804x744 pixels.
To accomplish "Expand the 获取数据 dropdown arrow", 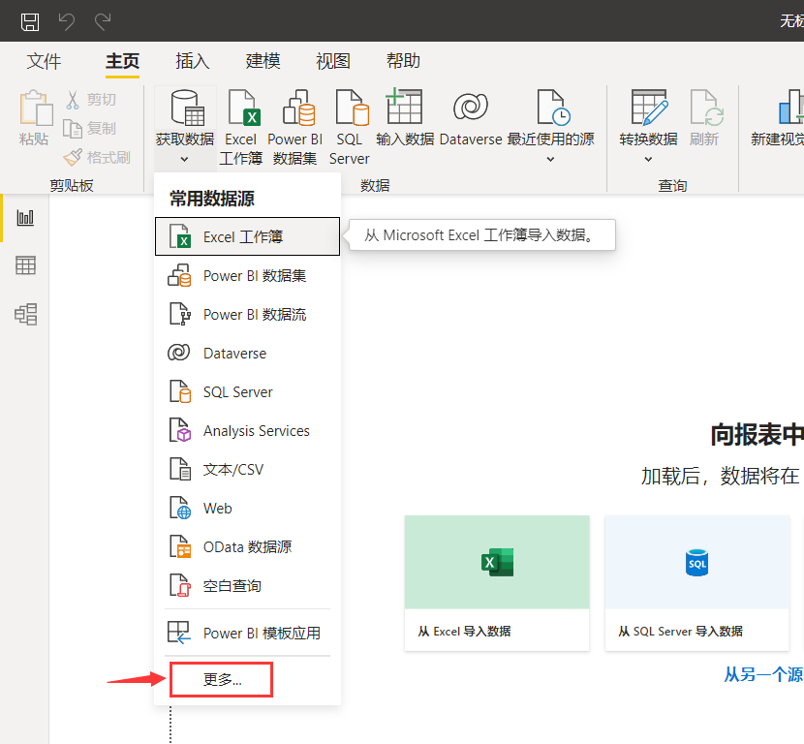I will [185, 158].
